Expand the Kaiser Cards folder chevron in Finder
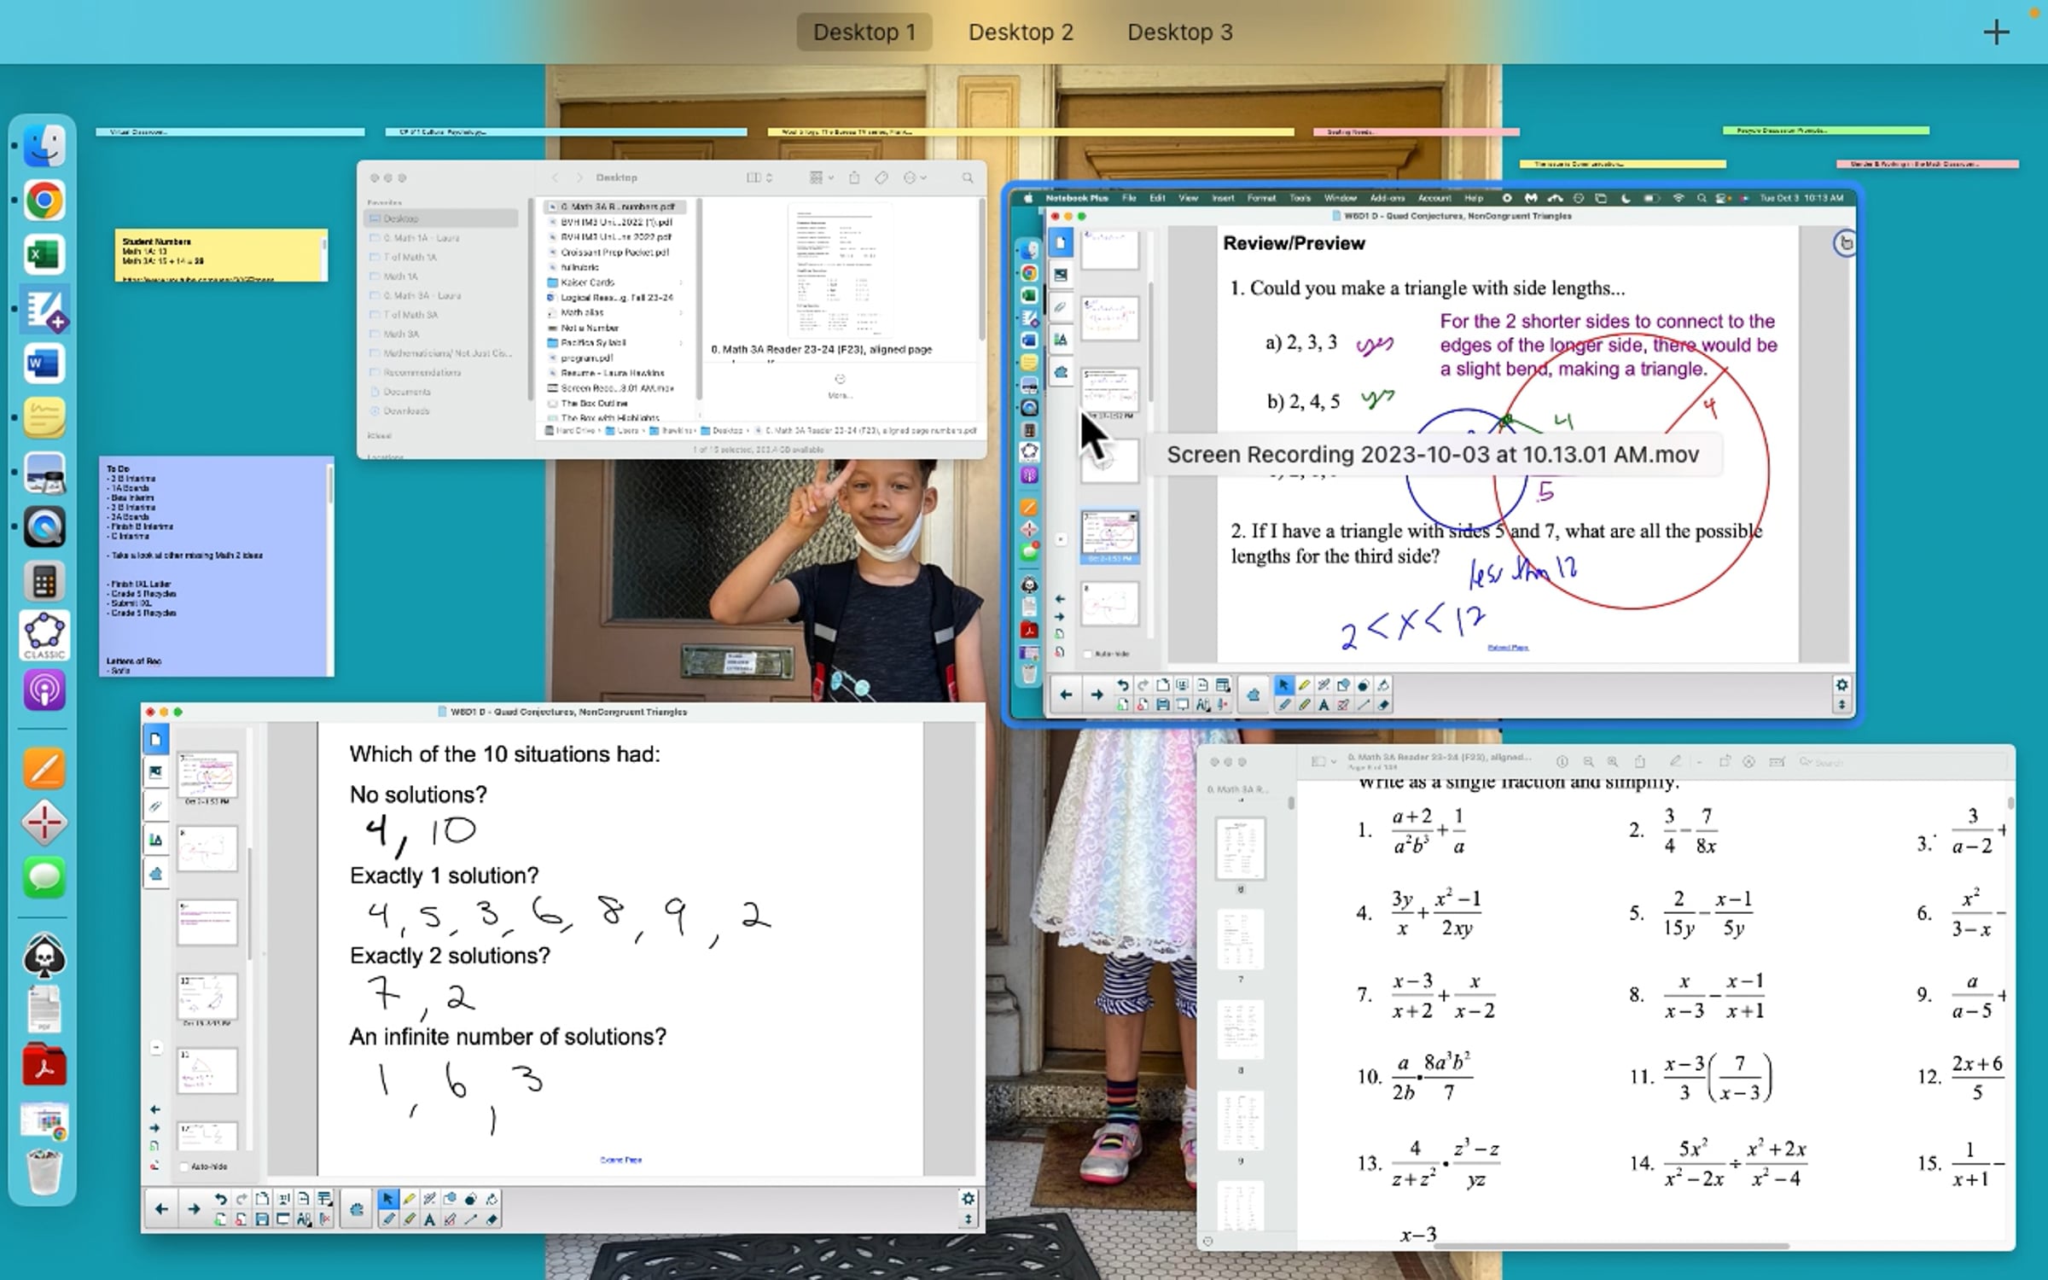The height and width of the screenshot is (1280, 2048). 681,282
